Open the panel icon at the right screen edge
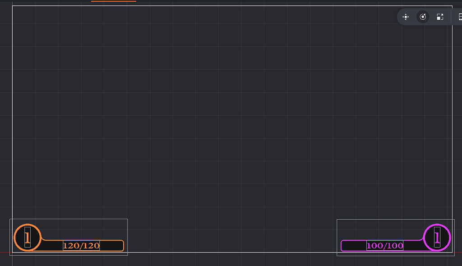462x266 pixels. 460,17
